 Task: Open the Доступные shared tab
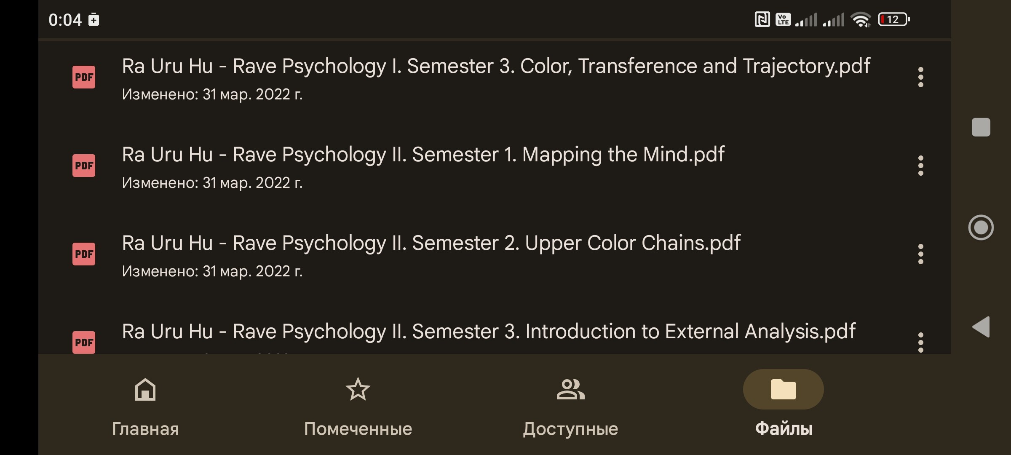tap(570, 405)
